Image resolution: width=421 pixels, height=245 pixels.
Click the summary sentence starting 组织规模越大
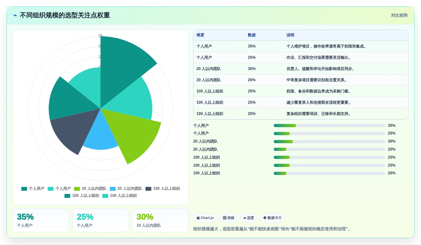pyautogui.click(x=272, y=229)
